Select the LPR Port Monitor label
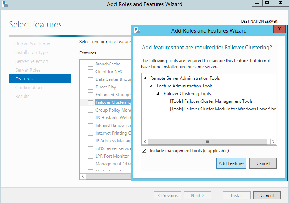290x204 pixels. click(x=112, y=156)
